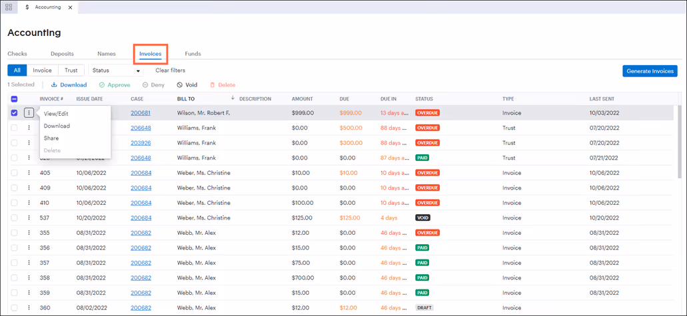687x316 pixels.
Task: Check the box for invoice 405
Action: tap(15, 173)
